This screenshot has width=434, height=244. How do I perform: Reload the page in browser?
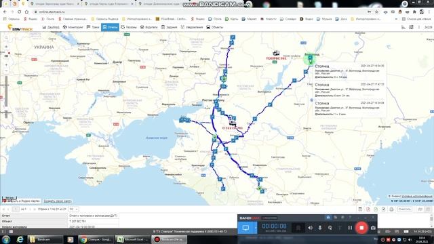coord(19,12)
